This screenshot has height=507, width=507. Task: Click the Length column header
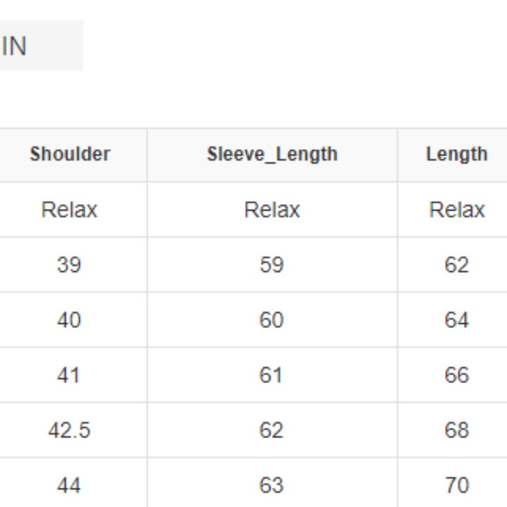(456, 154)
